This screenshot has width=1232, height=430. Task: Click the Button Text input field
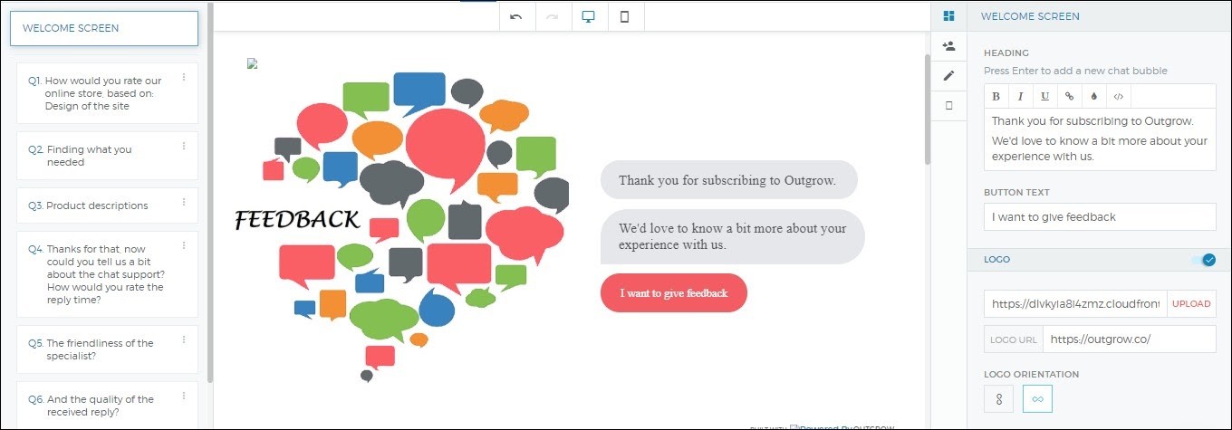1100,217
